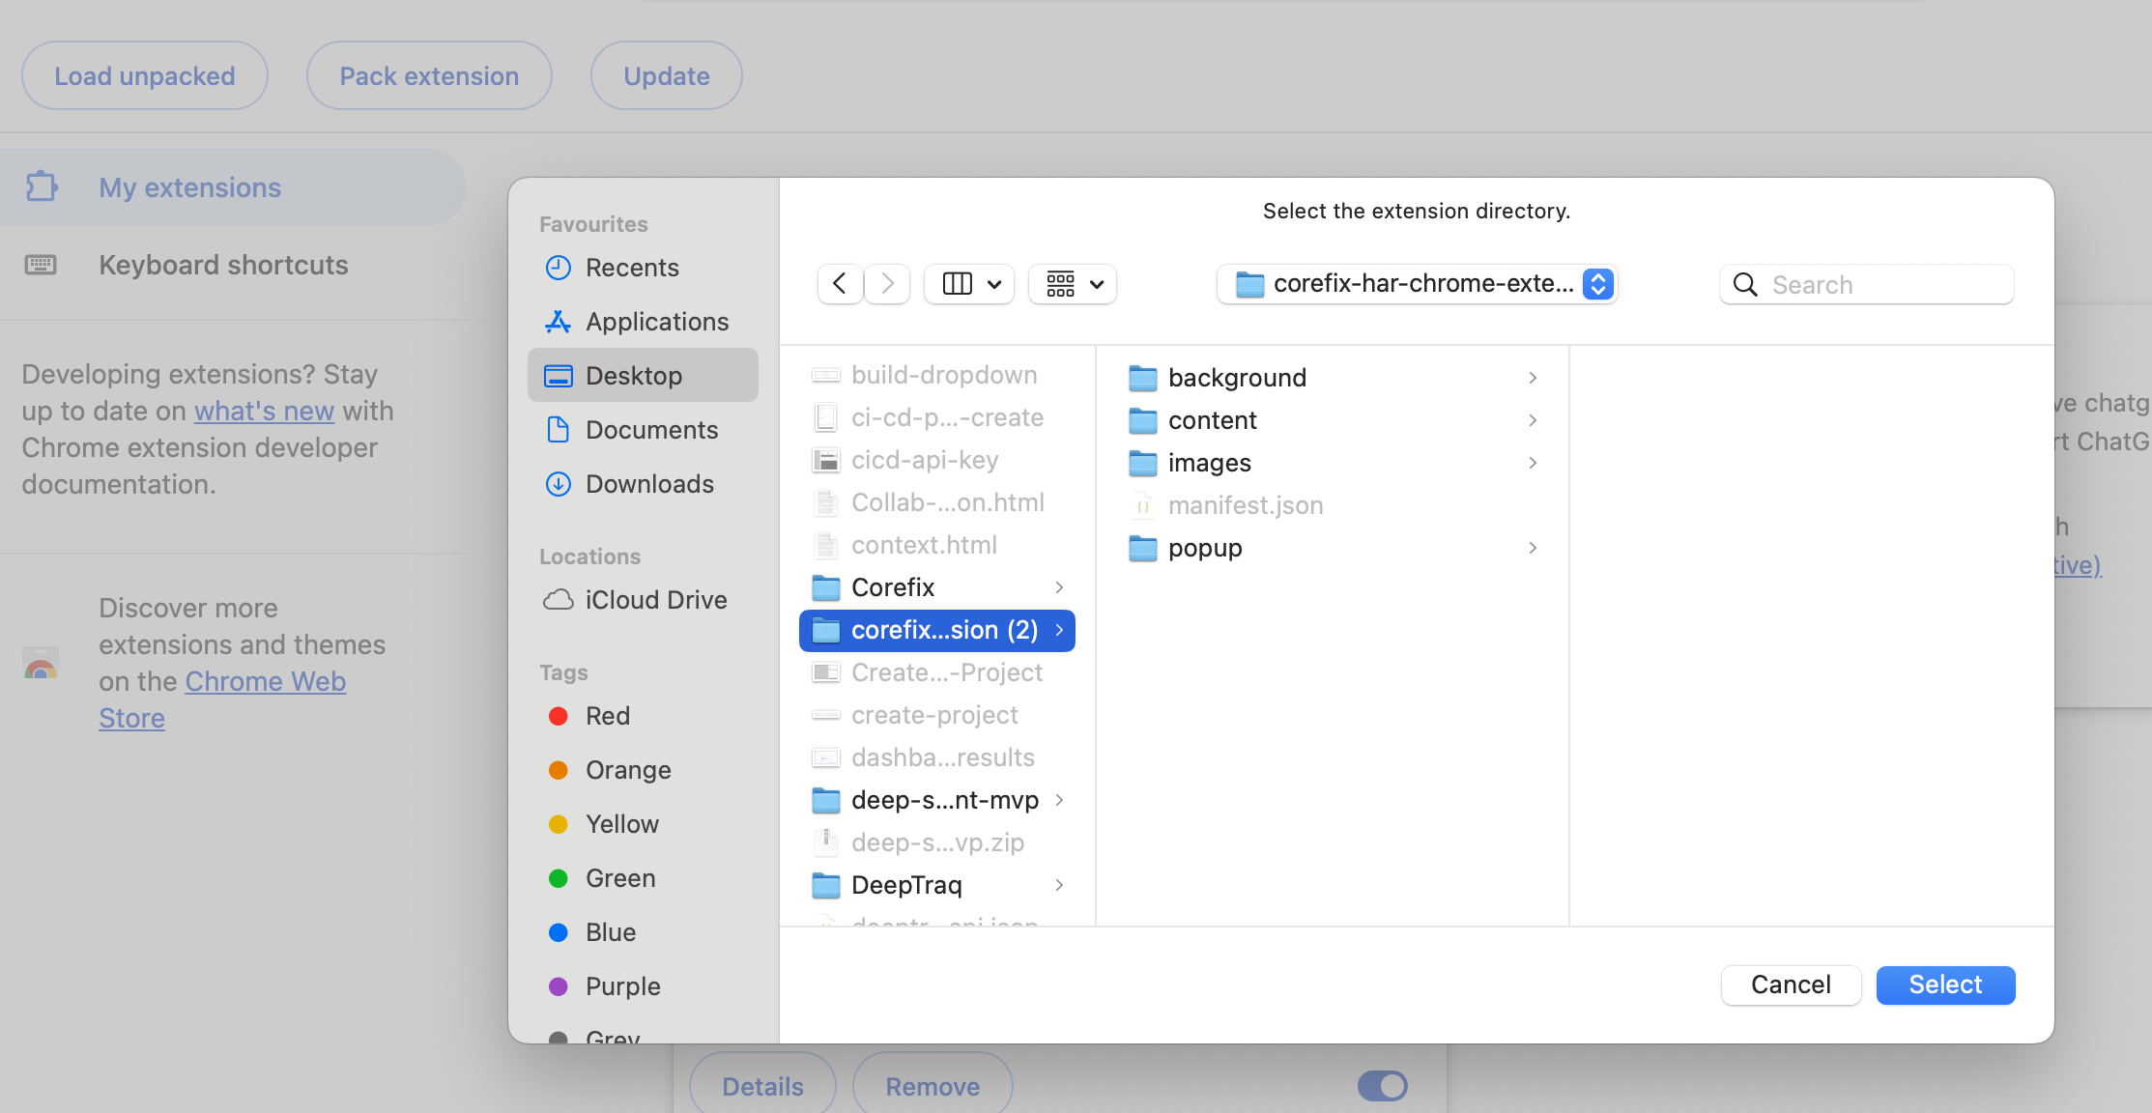Open the corefix-har-chrome-exte... path popup
The image size is (2152, 1113).
(x=1417, y=284)
